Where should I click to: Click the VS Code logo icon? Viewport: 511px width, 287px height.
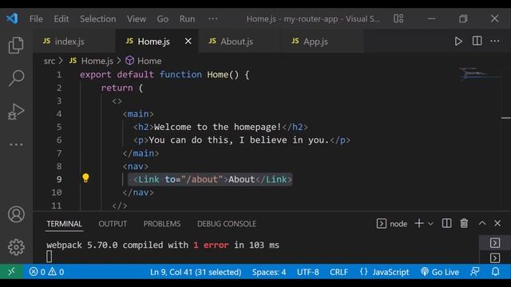[x=12, y=18]
